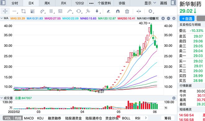This screenshot has width=205, height=121.
Task: Toggle the VOL indicator
Action: click(8, 118)
